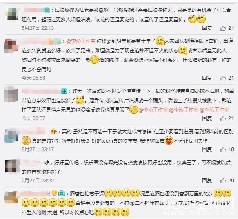Reply to the 5月27日 23:17 comment
238x219 pixels.
coord(207,150)
